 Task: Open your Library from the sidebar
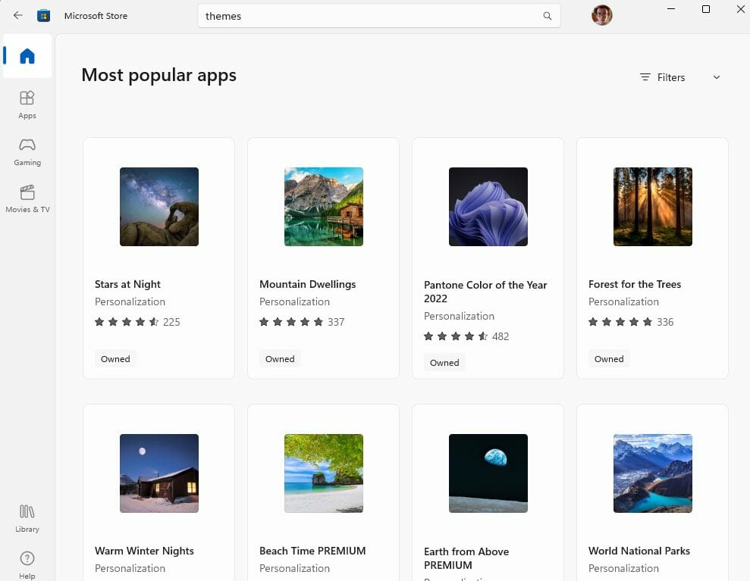(27, 517)
